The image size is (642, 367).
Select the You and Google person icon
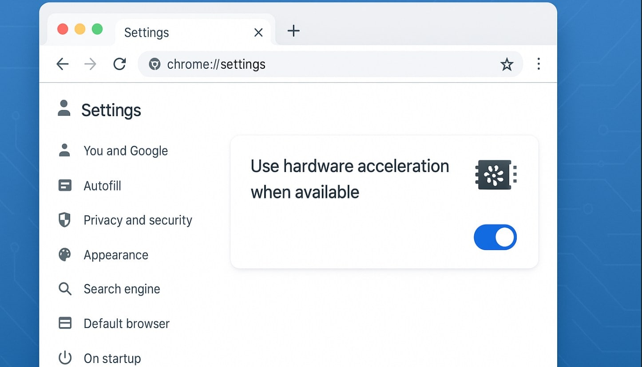65,151
